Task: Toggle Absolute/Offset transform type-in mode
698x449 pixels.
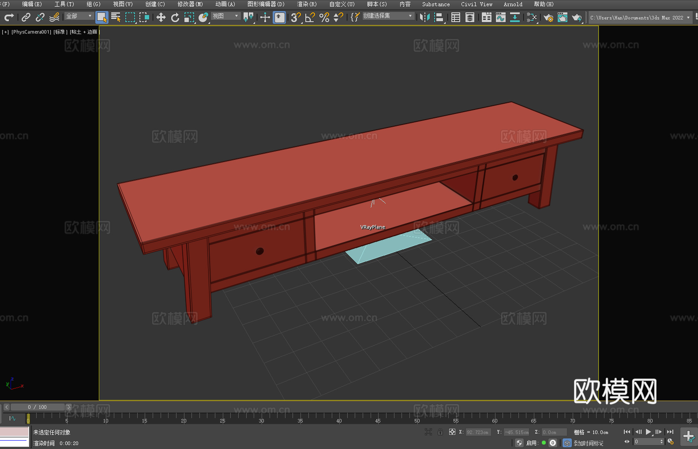Action: [x=452, y=432]
